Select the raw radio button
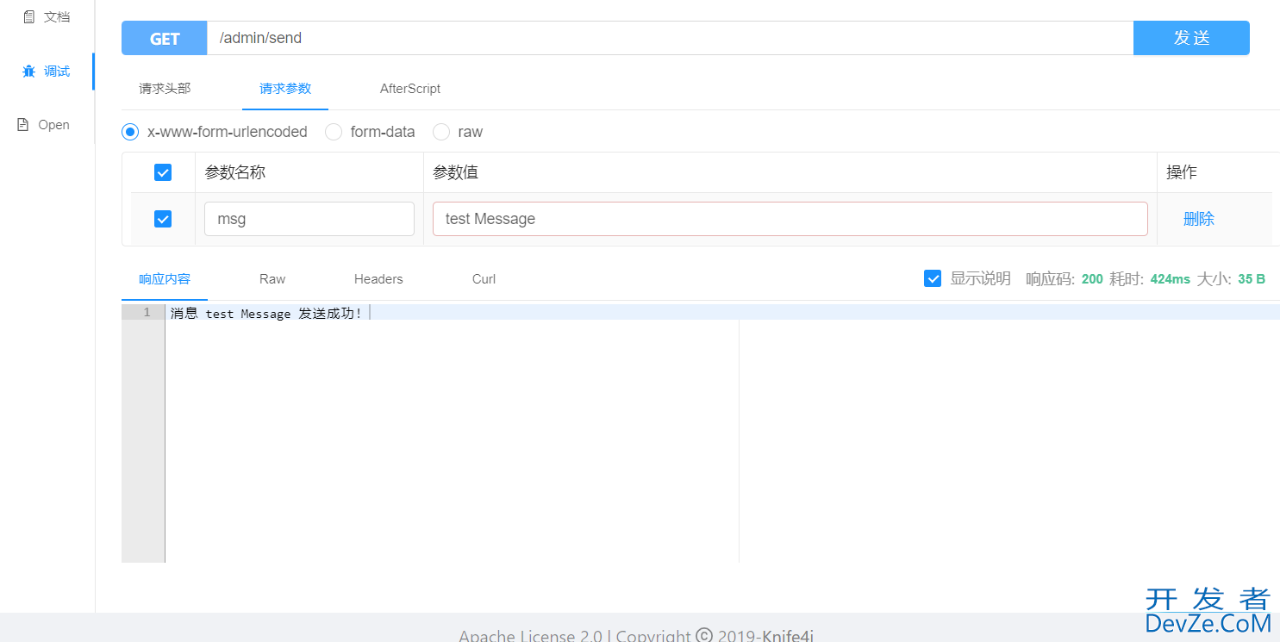Image resolution: width=1280 pixels, height=642 pixels. 441,132
